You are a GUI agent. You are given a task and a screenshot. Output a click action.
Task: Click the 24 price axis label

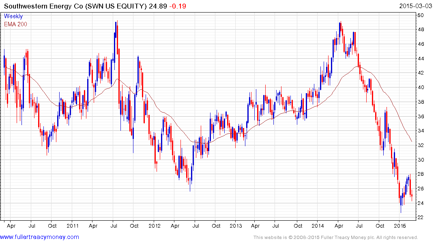click(421, 203)
